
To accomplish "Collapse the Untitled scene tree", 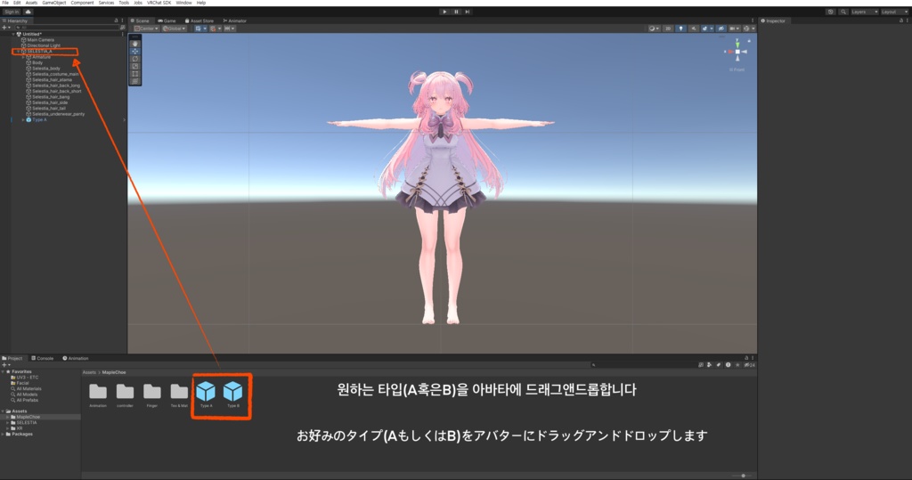I will coord(12,35).
